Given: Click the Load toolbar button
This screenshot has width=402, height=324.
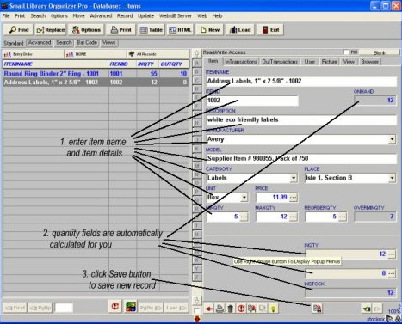Looking at the screenshot, I should 240,30.
